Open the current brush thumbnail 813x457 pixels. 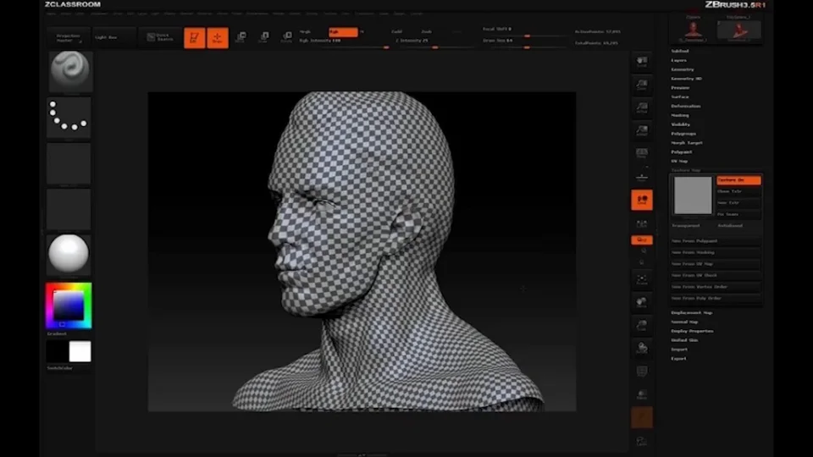click(69, 72)
